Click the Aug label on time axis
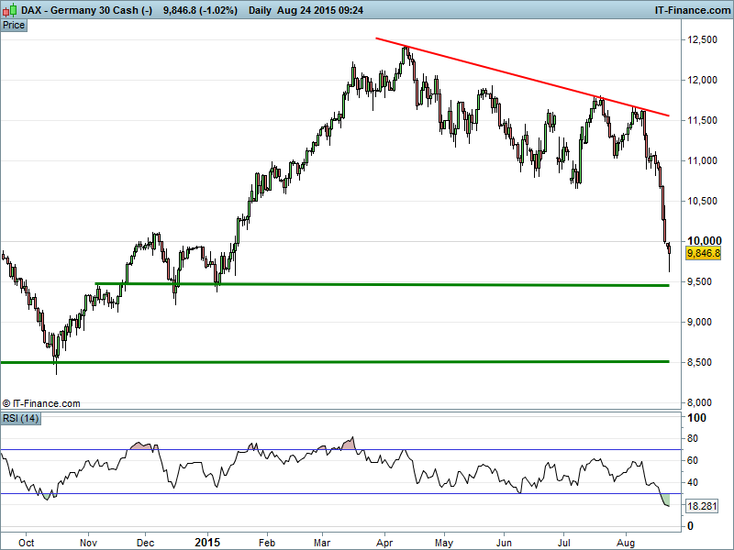Viewport: 734px width, 550px height. (627, 541)
